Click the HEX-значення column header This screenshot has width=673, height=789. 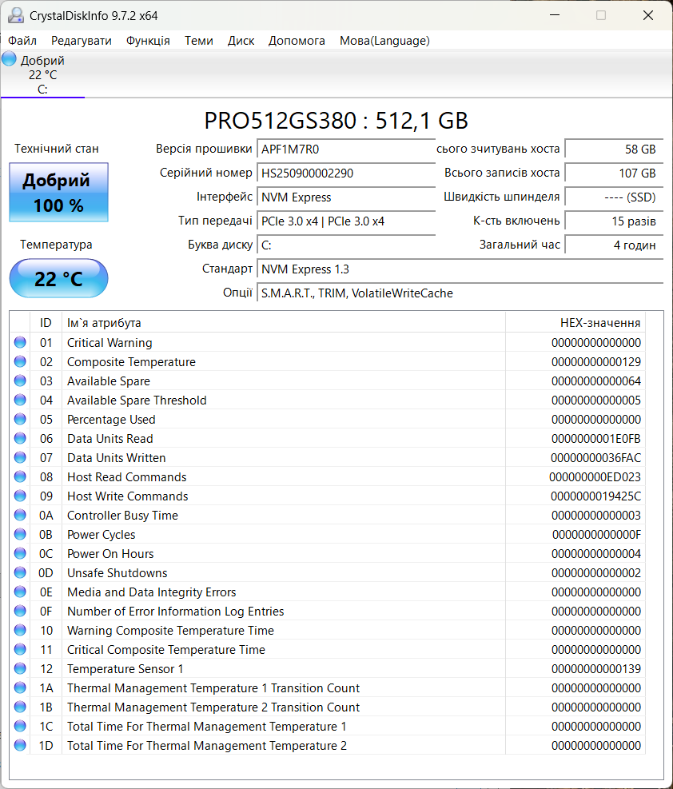[x=575, y=323]
